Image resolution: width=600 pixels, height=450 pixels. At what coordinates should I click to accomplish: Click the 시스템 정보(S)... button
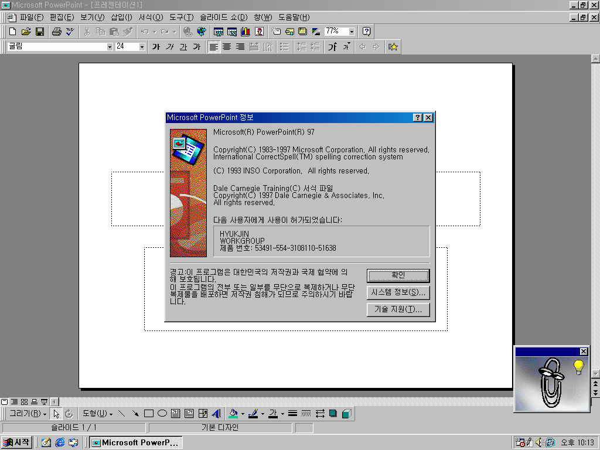coord(398,293)
